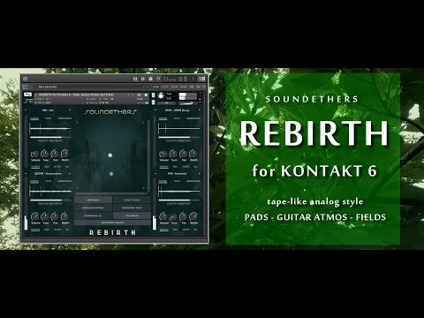The width and height of the screenshot is (424, 318).
Task: Click Tune knob of top-left PAD layer
Action: pos(45,154)
